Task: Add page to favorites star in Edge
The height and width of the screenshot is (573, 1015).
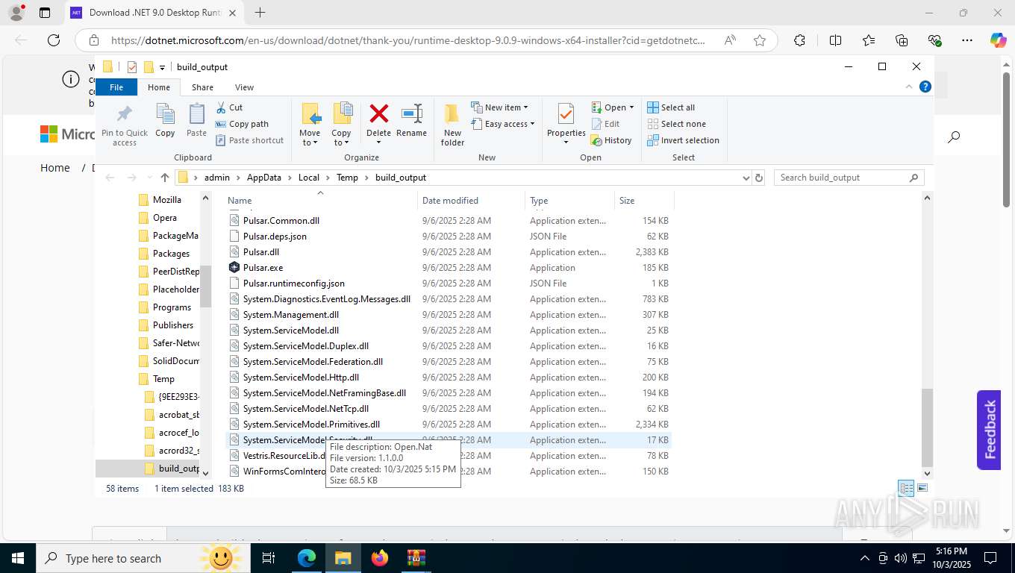Action: coord(760,40)
